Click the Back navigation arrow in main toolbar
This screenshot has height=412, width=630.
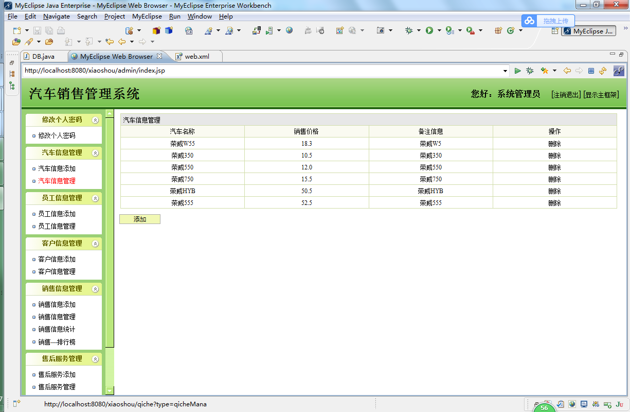(x=122, y=42)
